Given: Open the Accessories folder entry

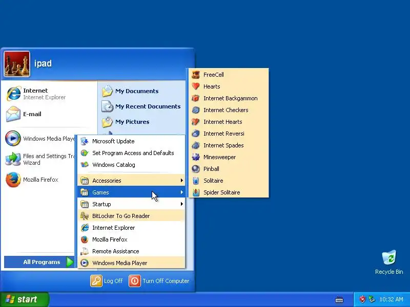Looking at the screenshot, I should 131,181.
